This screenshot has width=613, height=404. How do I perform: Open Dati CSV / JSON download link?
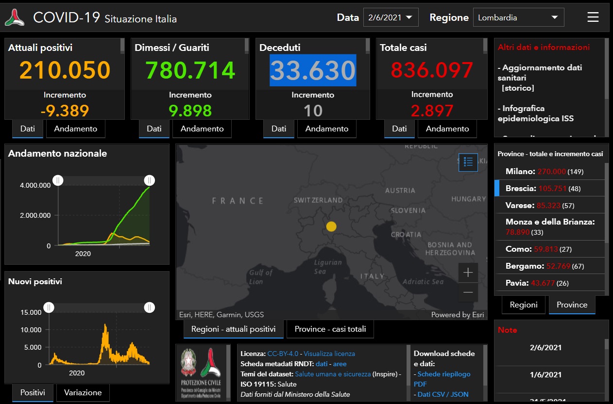tap(443, 394)
